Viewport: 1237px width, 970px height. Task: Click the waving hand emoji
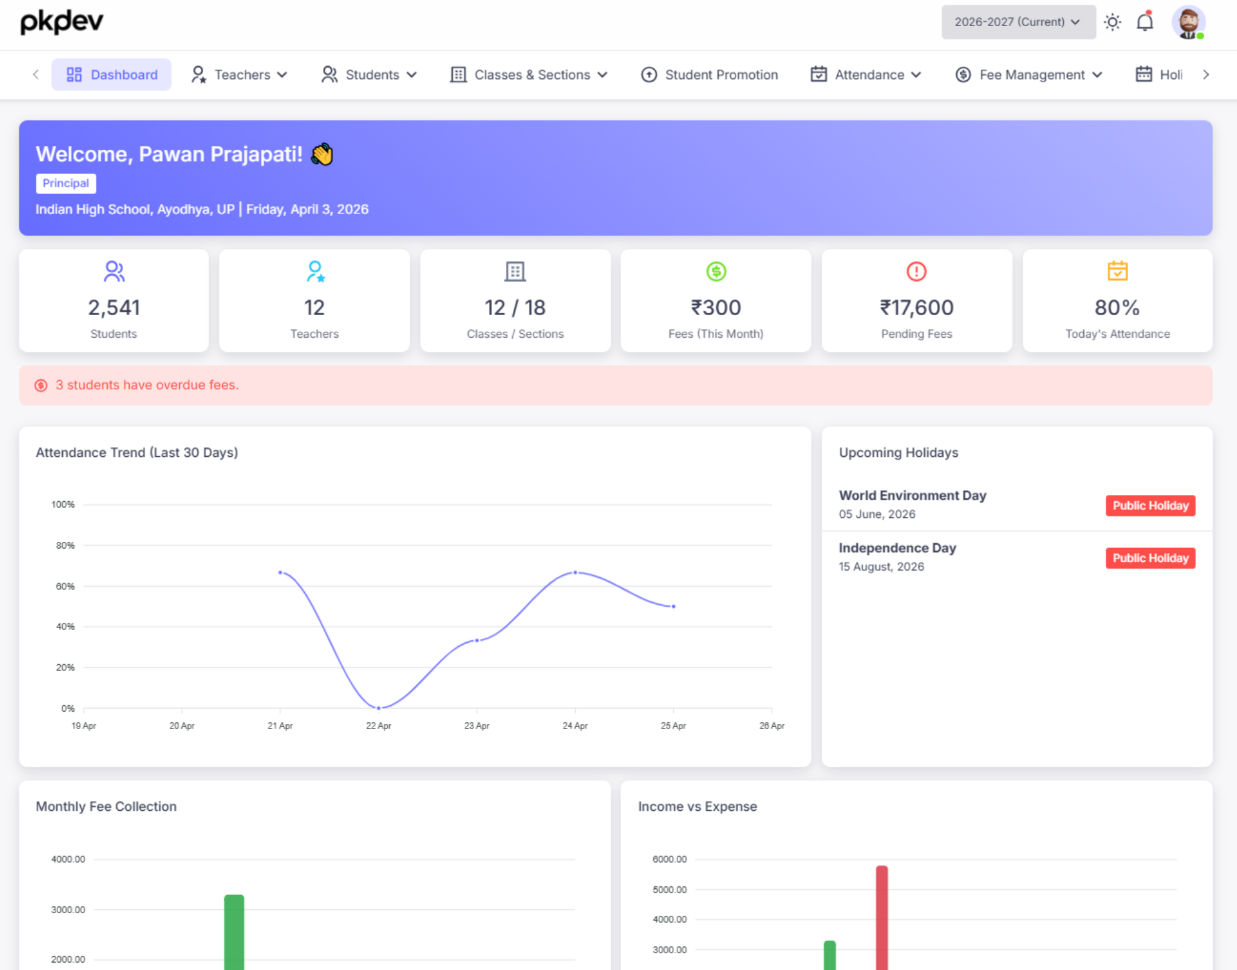[322, 155]
